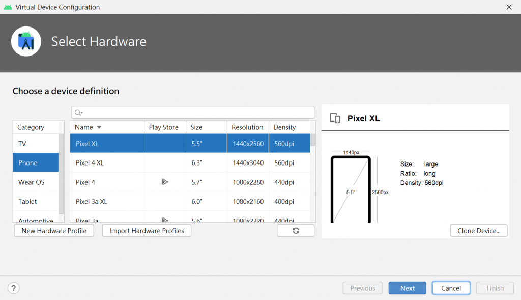The height and width of the screenshot is (300, 521).
Task: Click the Cancel button
Action: (451, 288)
